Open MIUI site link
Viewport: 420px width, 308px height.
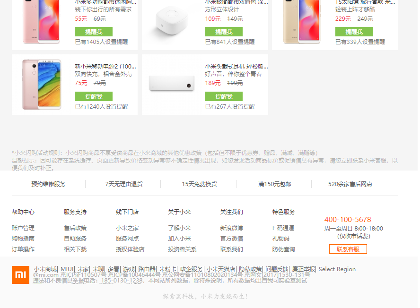pyautogui.click(x=67, y=269)
